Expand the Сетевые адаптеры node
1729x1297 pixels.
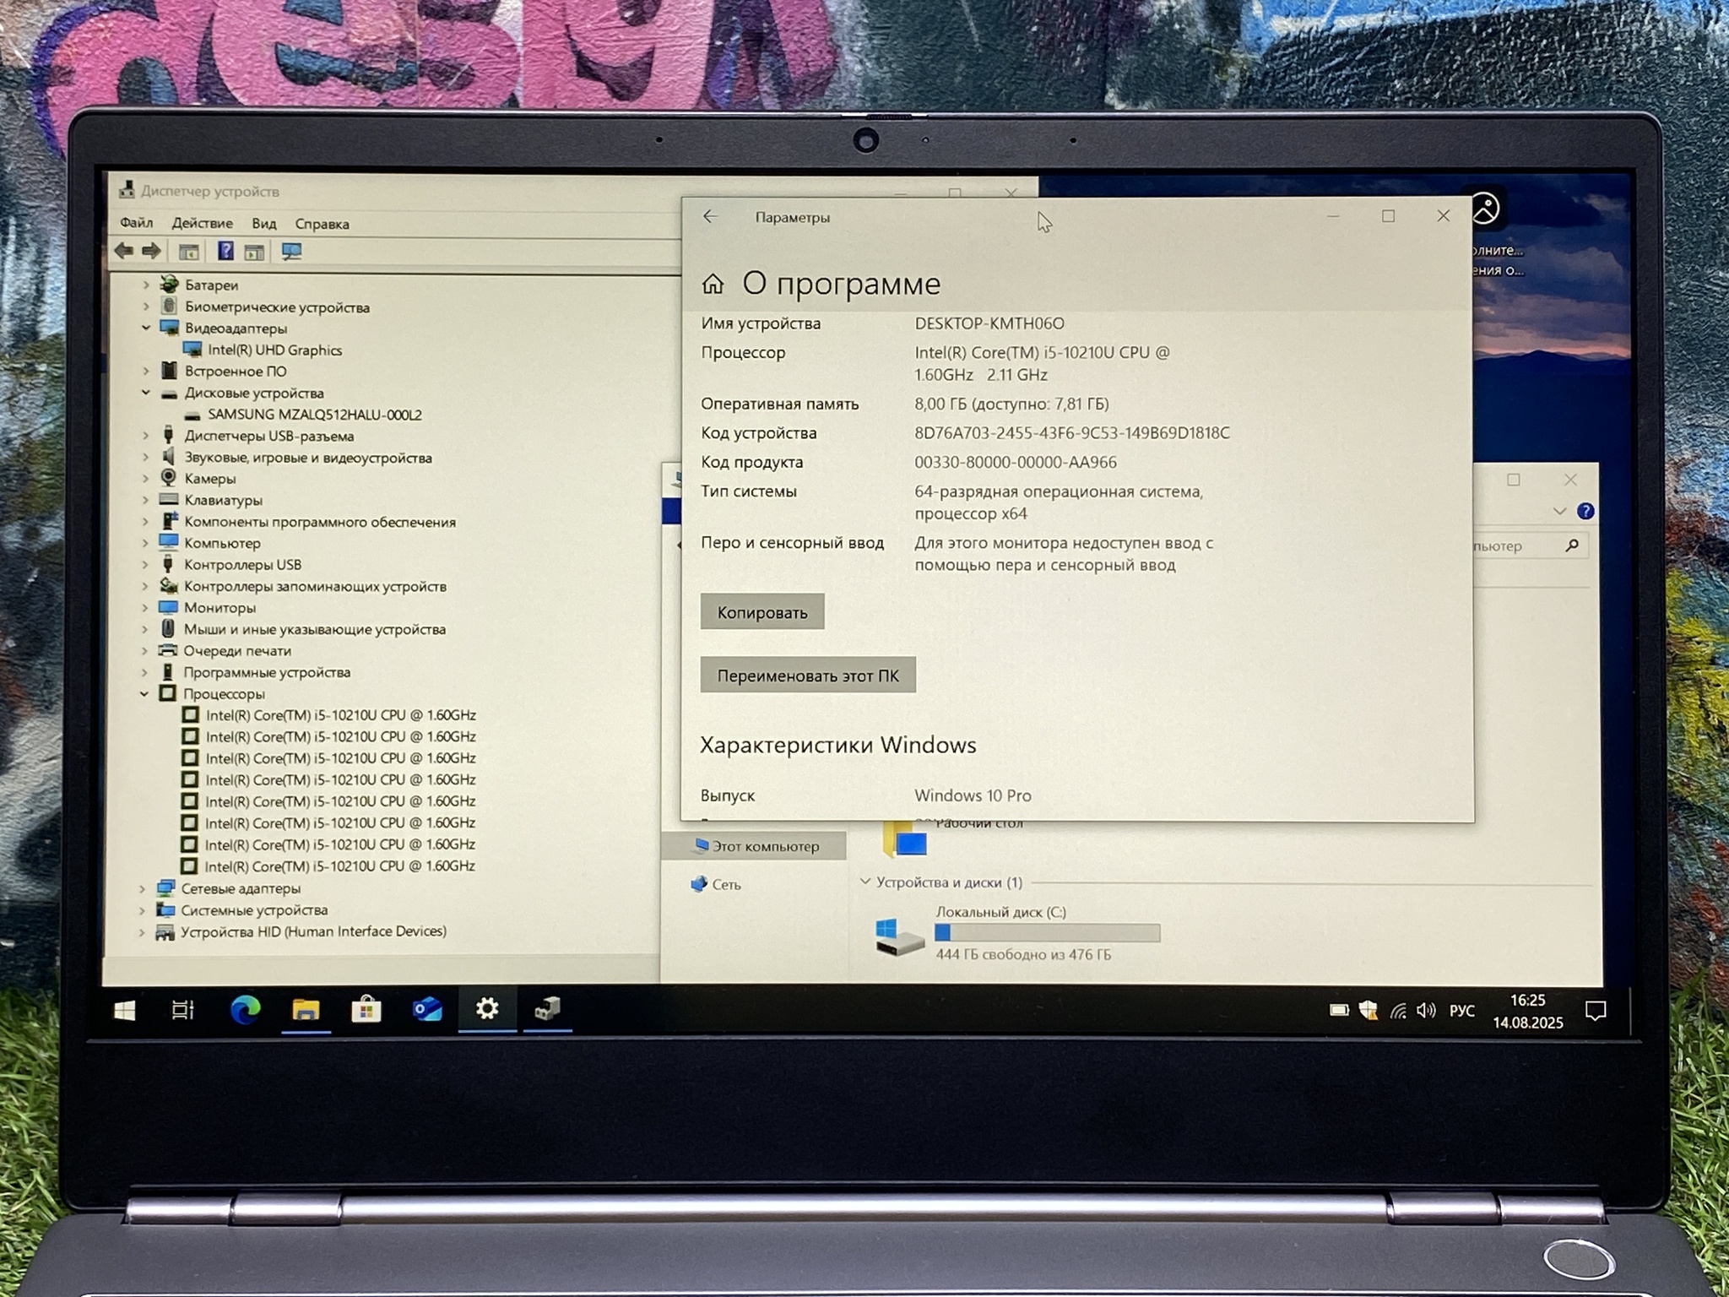[x=142, y=888]
